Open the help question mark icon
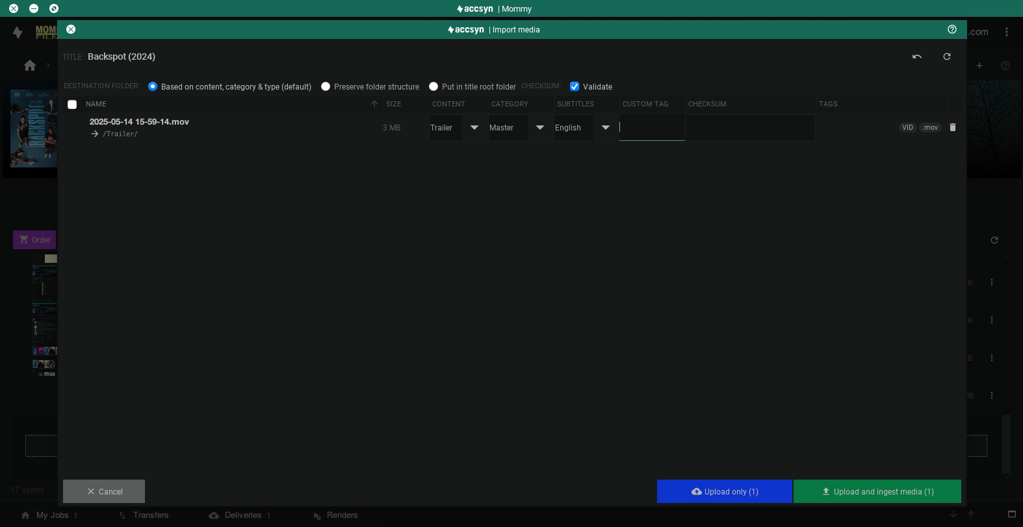Viewport: 1023px width, 527px height. click(x=952, y=29)
